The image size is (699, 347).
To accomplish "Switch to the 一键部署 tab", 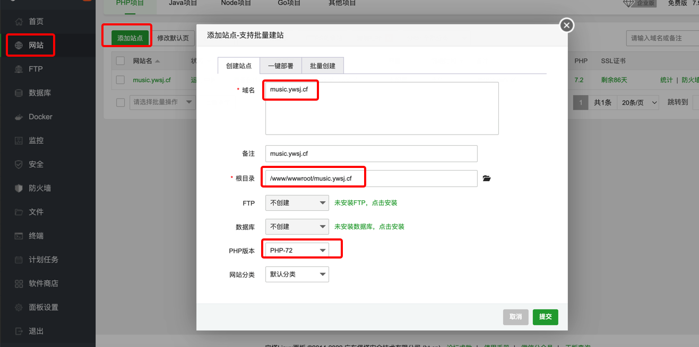I will click(x=280, y=66).
